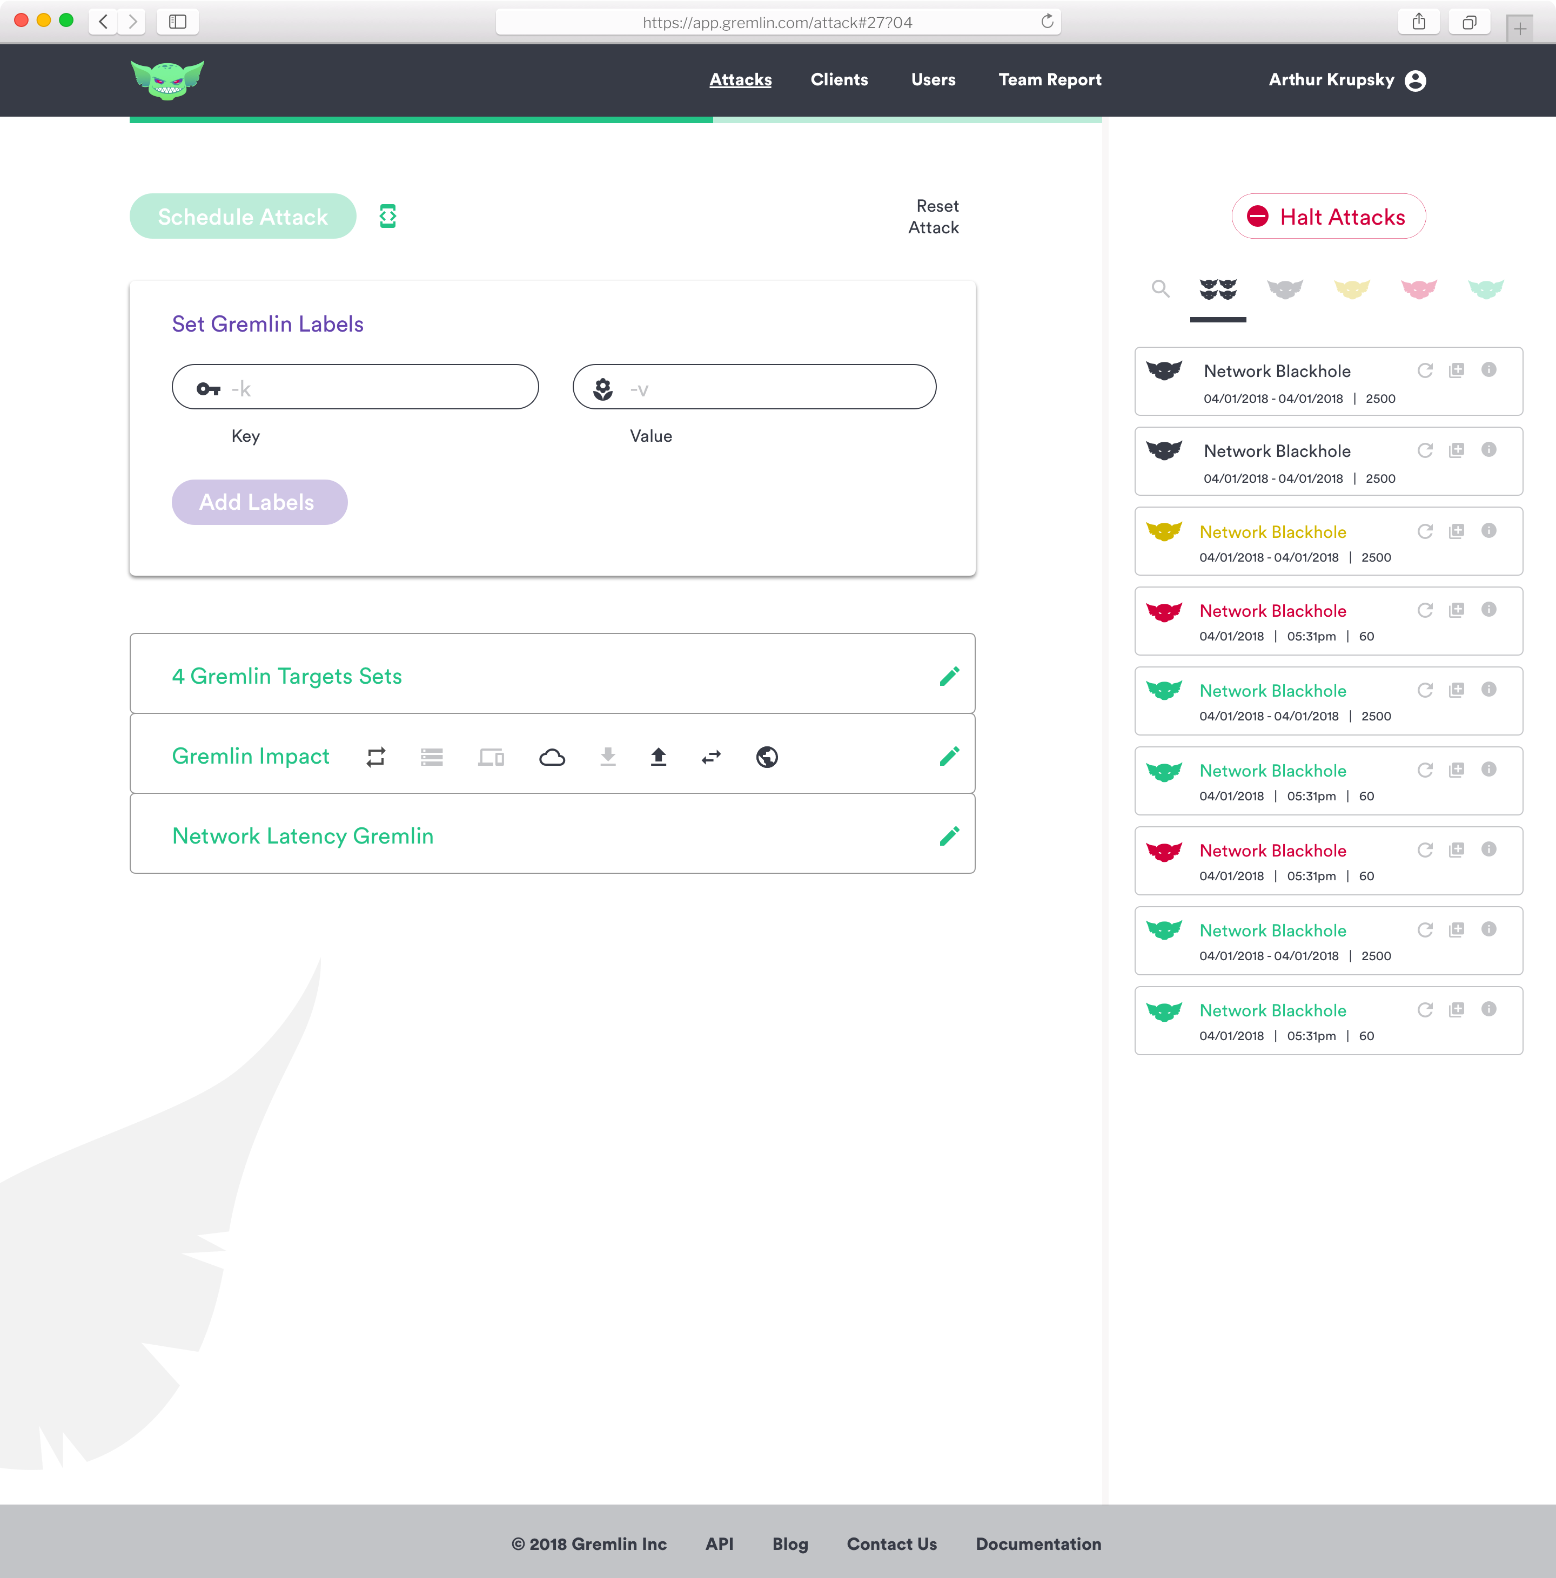Viewport: 1556px width, 1578px height.
Task: Filter attacks by the gray gremlin tab
Action: coord(1285,289)
